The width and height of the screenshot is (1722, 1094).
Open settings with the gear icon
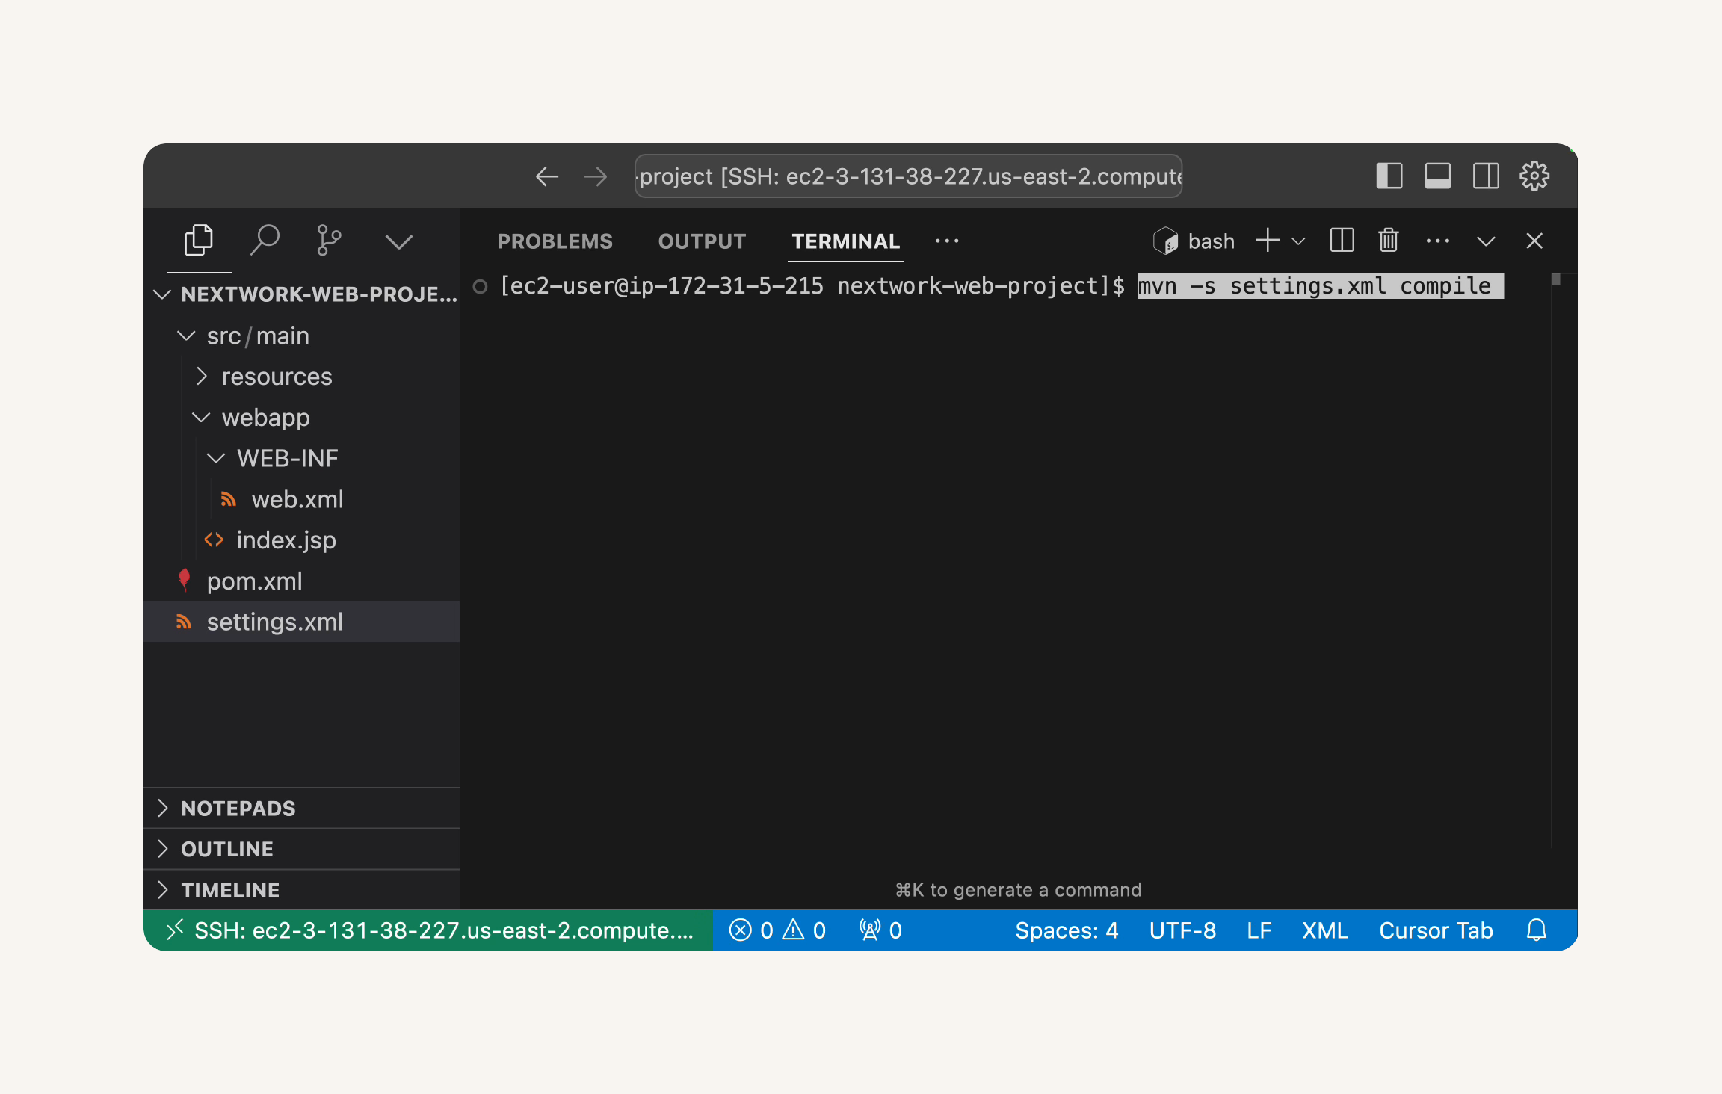pos(1534,176)
